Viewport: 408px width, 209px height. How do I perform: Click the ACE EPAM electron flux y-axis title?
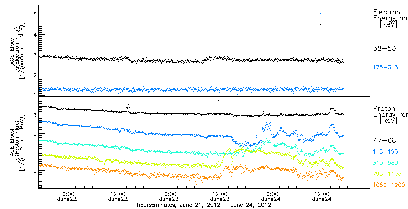(16, 50)
